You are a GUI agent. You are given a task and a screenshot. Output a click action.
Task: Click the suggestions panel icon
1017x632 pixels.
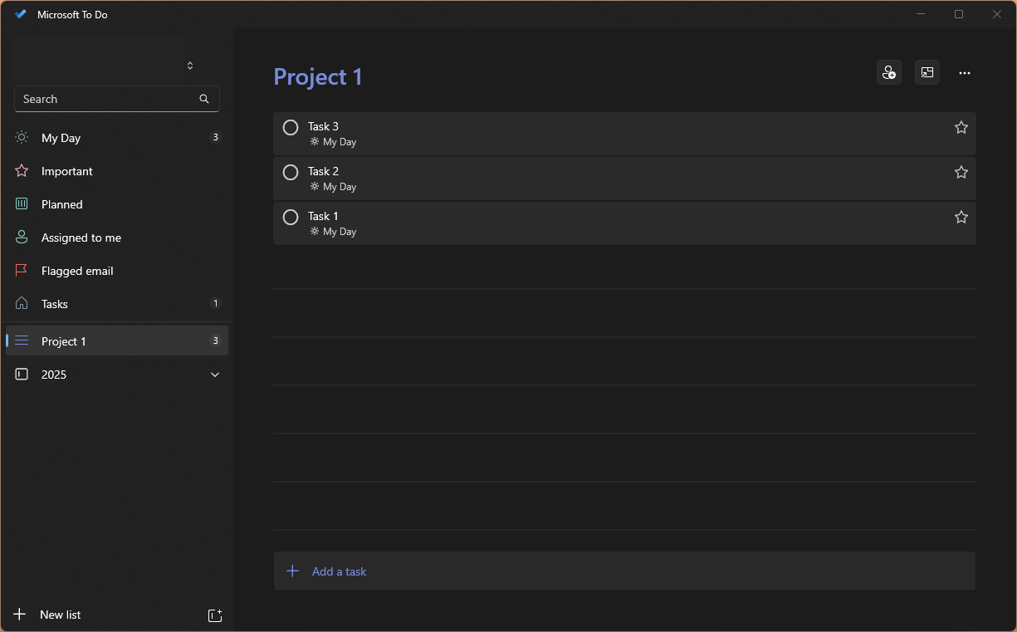pos(927,73)
